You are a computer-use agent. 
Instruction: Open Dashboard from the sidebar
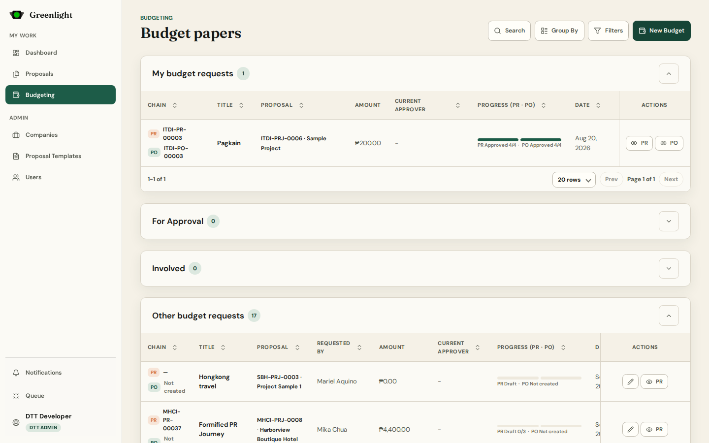tap(61, 53)
